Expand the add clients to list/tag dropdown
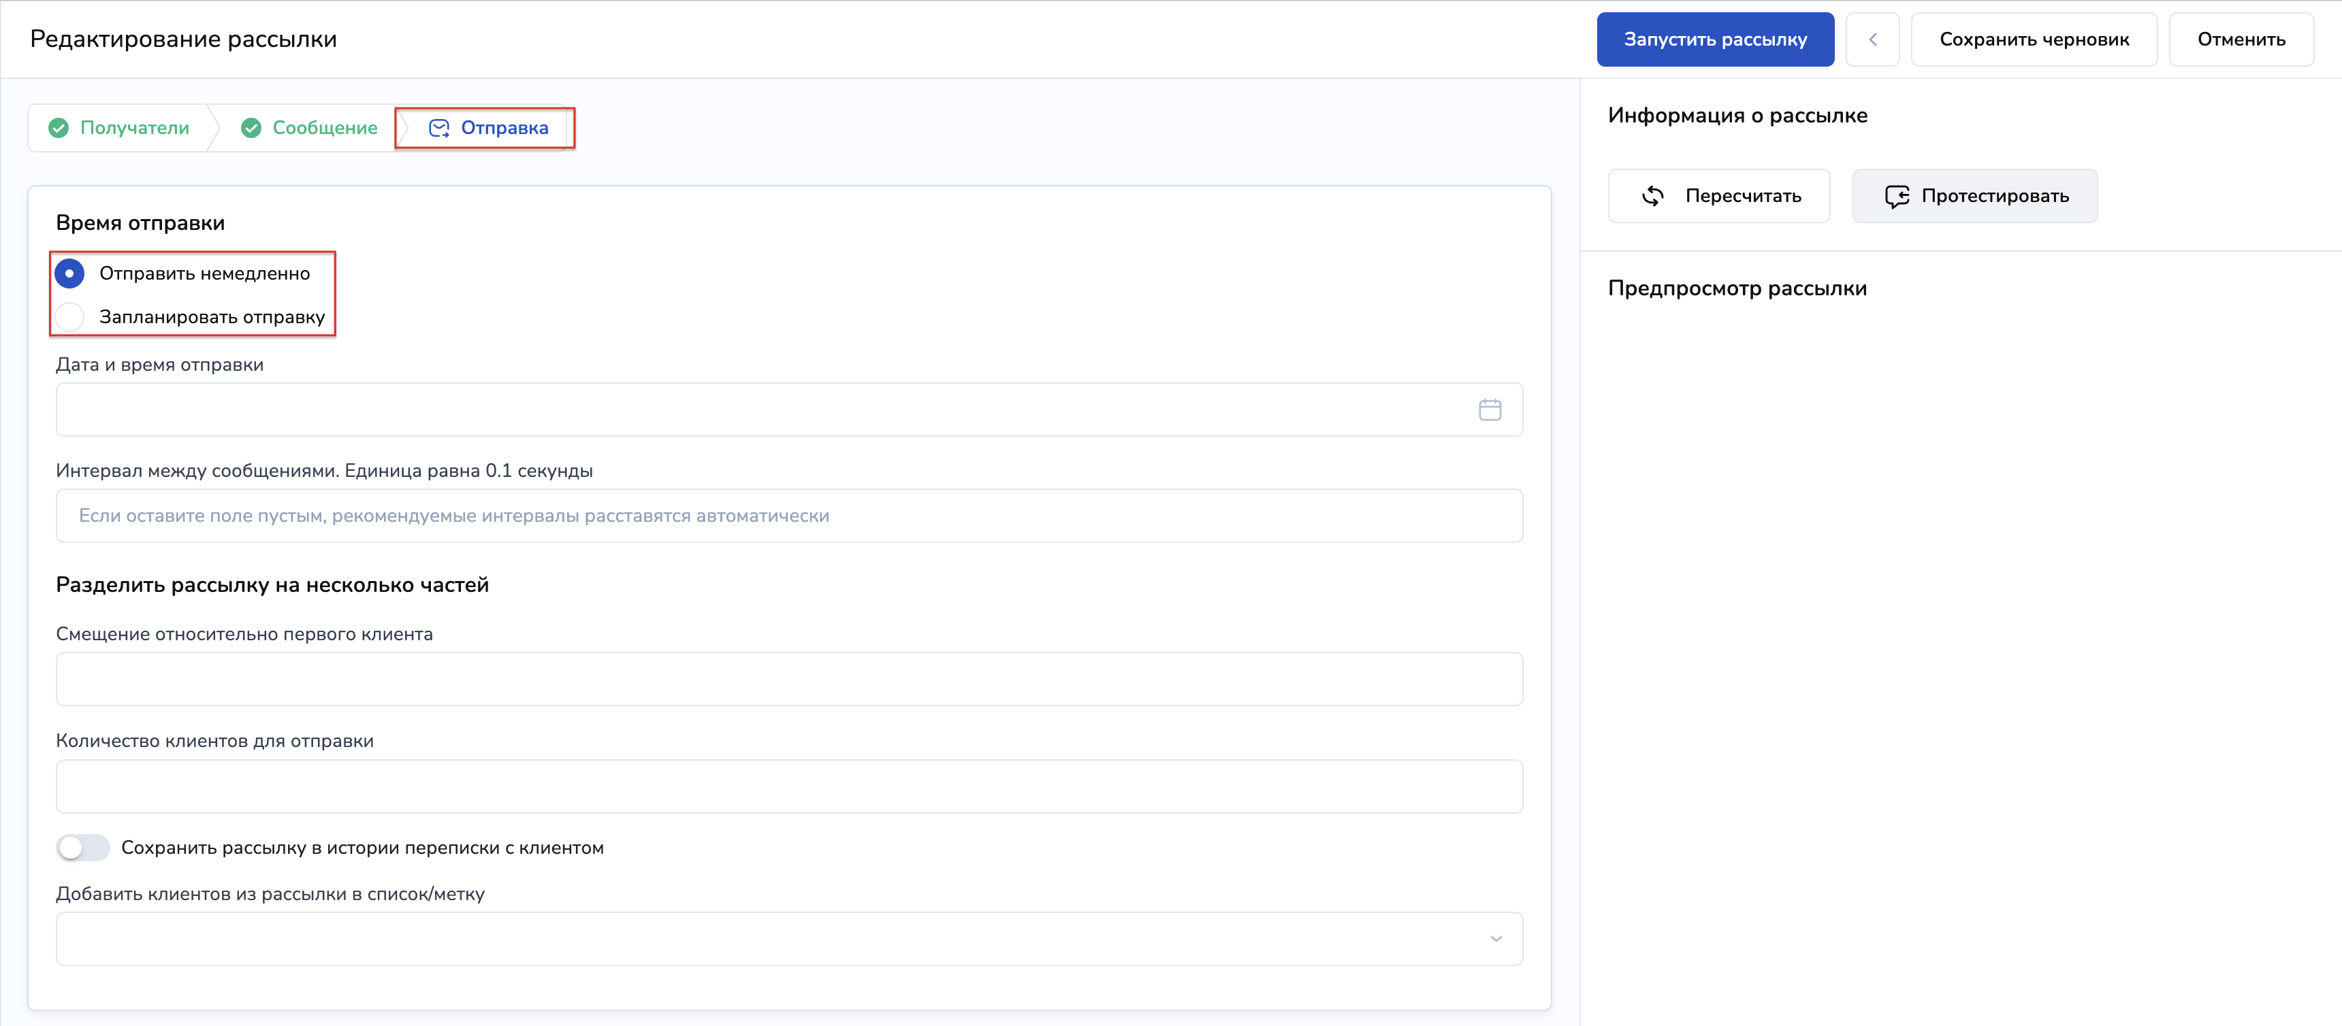 (773, 939)
